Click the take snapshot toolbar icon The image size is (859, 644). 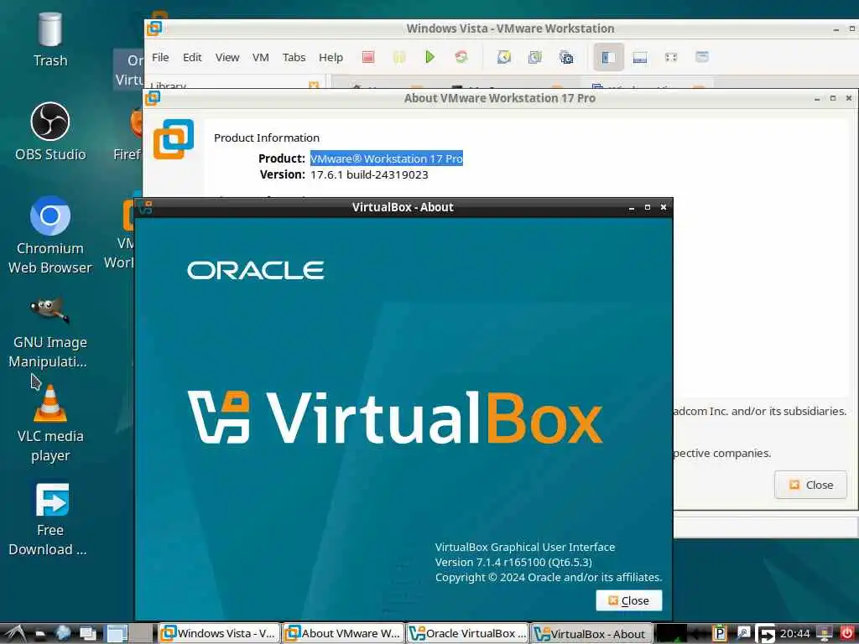coord(504,57)
